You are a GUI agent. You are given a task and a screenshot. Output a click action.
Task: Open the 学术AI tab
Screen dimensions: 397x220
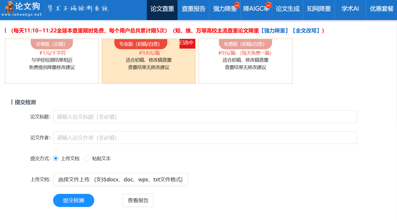coord(350,9)
